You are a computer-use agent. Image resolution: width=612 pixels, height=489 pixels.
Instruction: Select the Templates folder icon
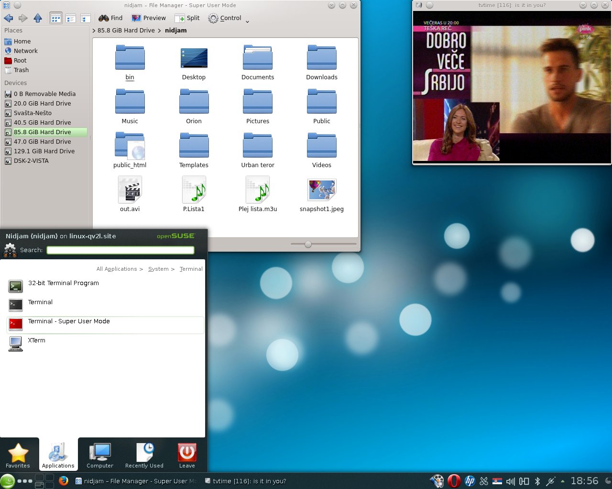pos(194,145)
